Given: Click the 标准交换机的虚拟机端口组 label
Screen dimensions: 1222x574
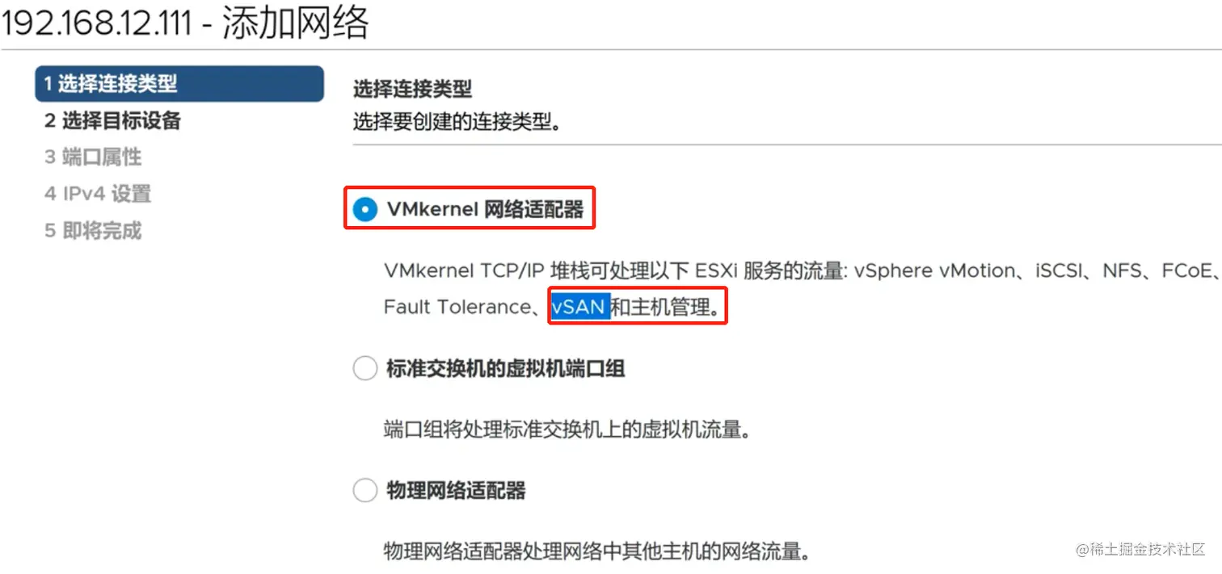Looking at the screenshot, I should [506, 369].
